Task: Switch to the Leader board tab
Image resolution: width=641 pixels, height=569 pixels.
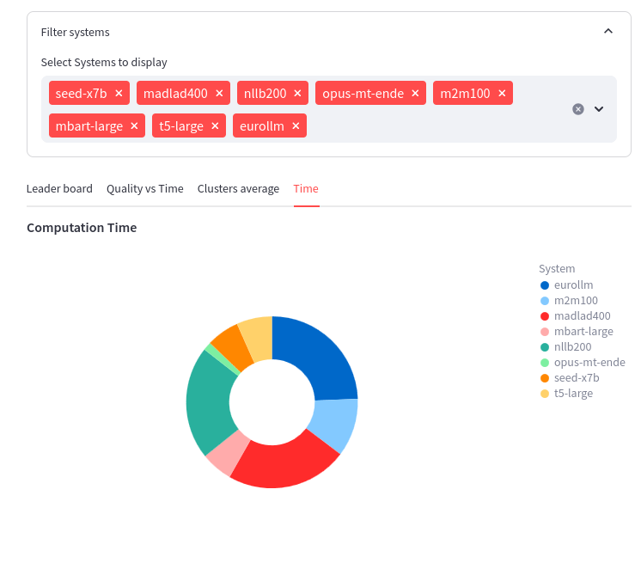Action: (x=59, y=188)
